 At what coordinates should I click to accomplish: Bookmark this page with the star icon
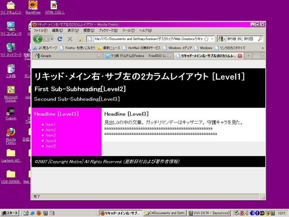pos(206,39)
